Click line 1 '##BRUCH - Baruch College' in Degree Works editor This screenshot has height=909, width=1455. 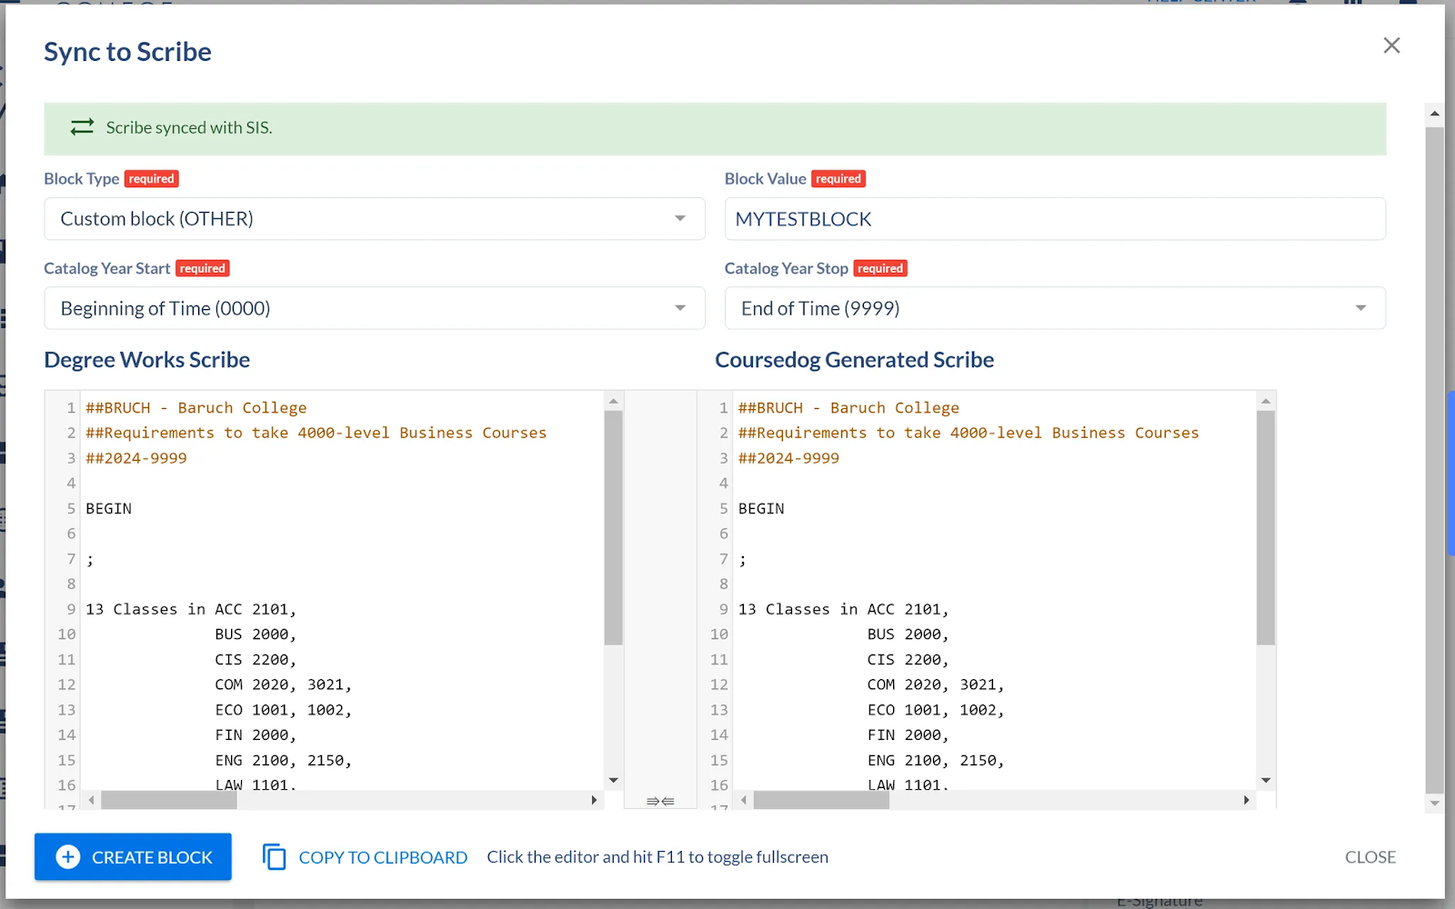click(x=196, y=408)
